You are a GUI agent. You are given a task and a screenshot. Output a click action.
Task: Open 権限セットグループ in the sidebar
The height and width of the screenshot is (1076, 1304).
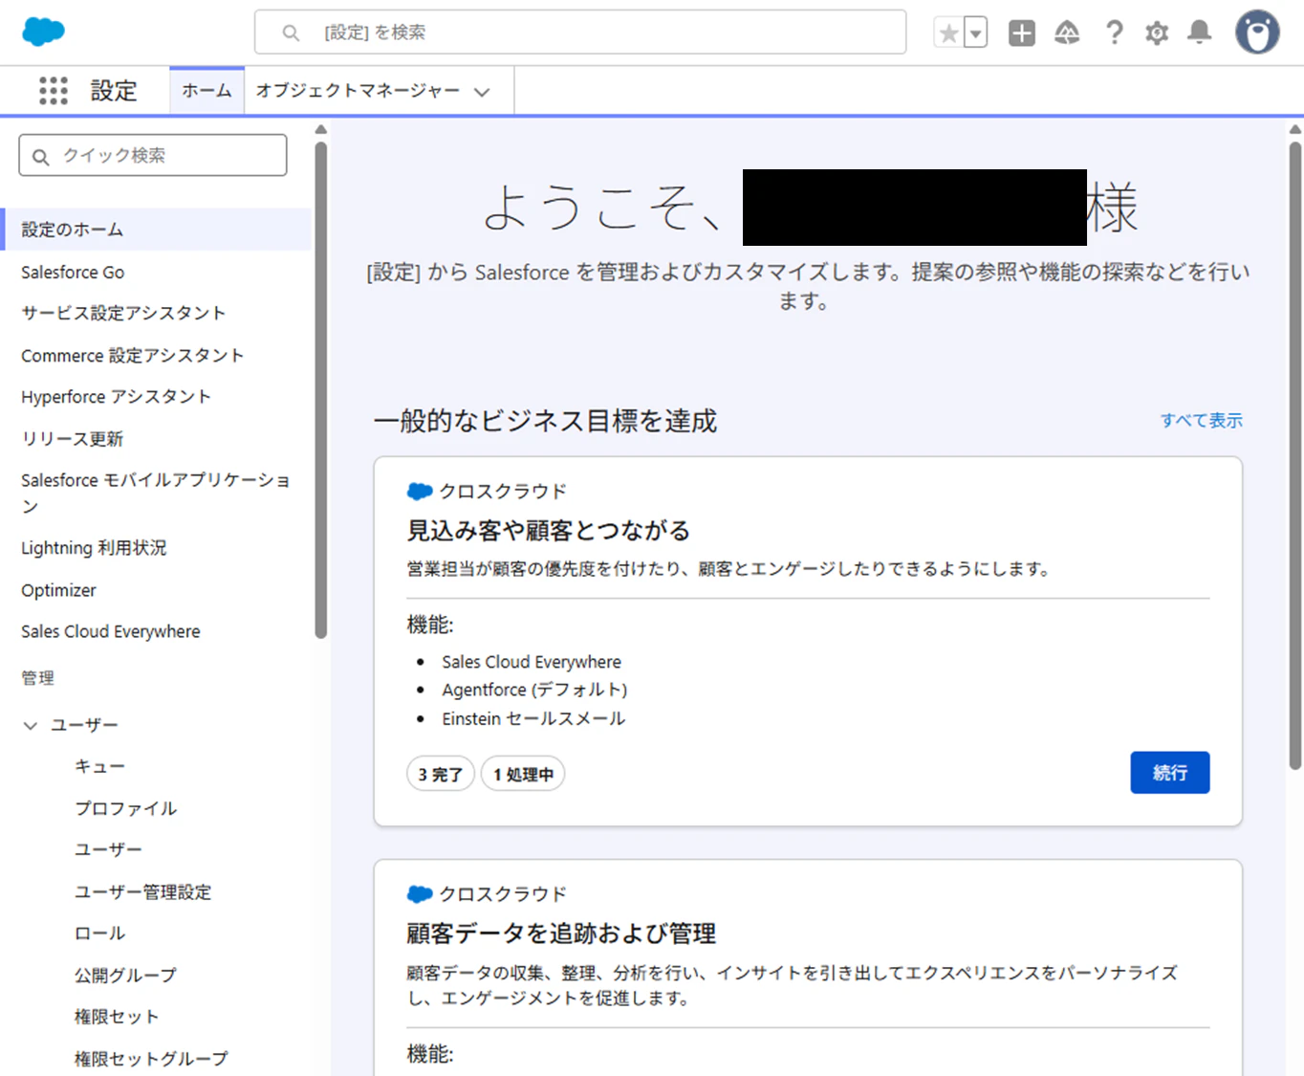[151, 1059]
